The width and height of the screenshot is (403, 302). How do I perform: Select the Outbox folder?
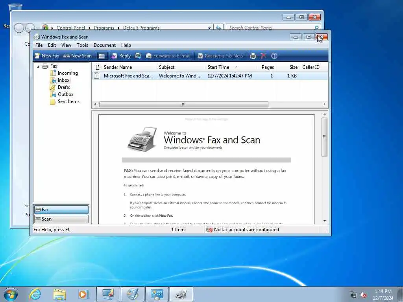point(65,94)
